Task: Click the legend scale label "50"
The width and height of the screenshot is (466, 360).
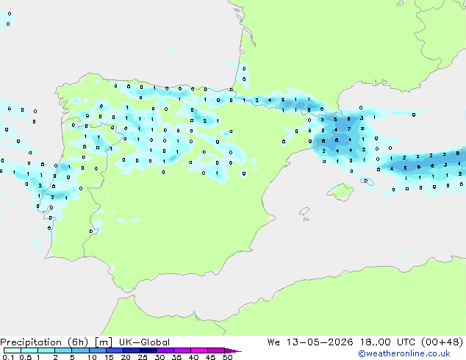Action: [227, 357]
